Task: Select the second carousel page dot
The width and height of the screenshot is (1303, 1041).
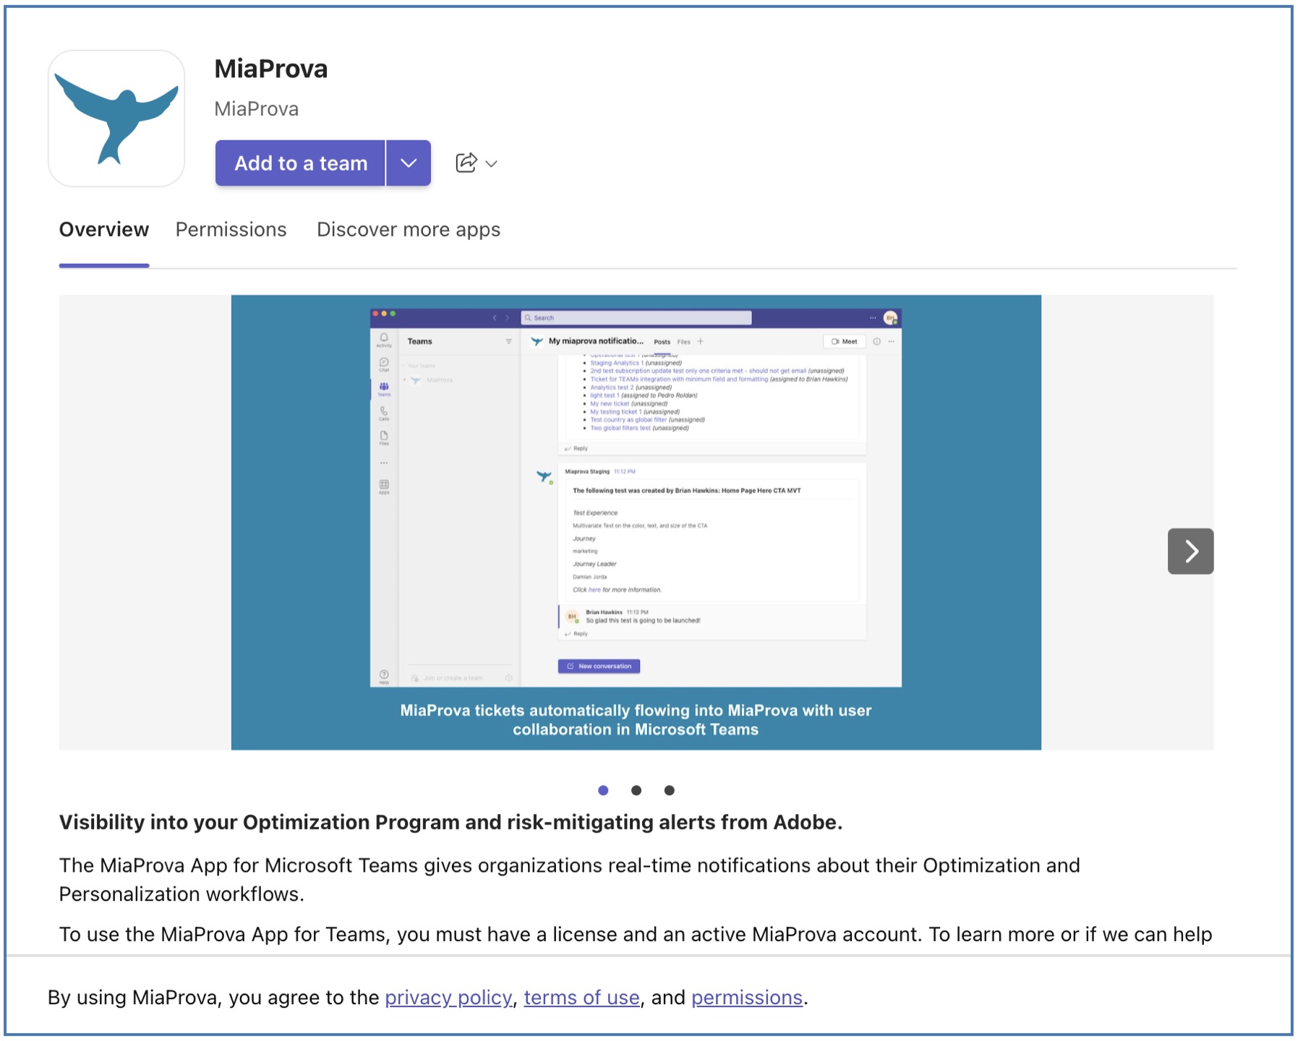Action: coord(636,790)
